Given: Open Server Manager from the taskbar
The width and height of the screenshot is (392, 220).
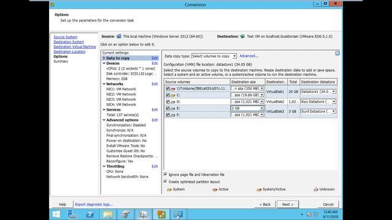Looking at the screenshot, I should click(72, 215).
